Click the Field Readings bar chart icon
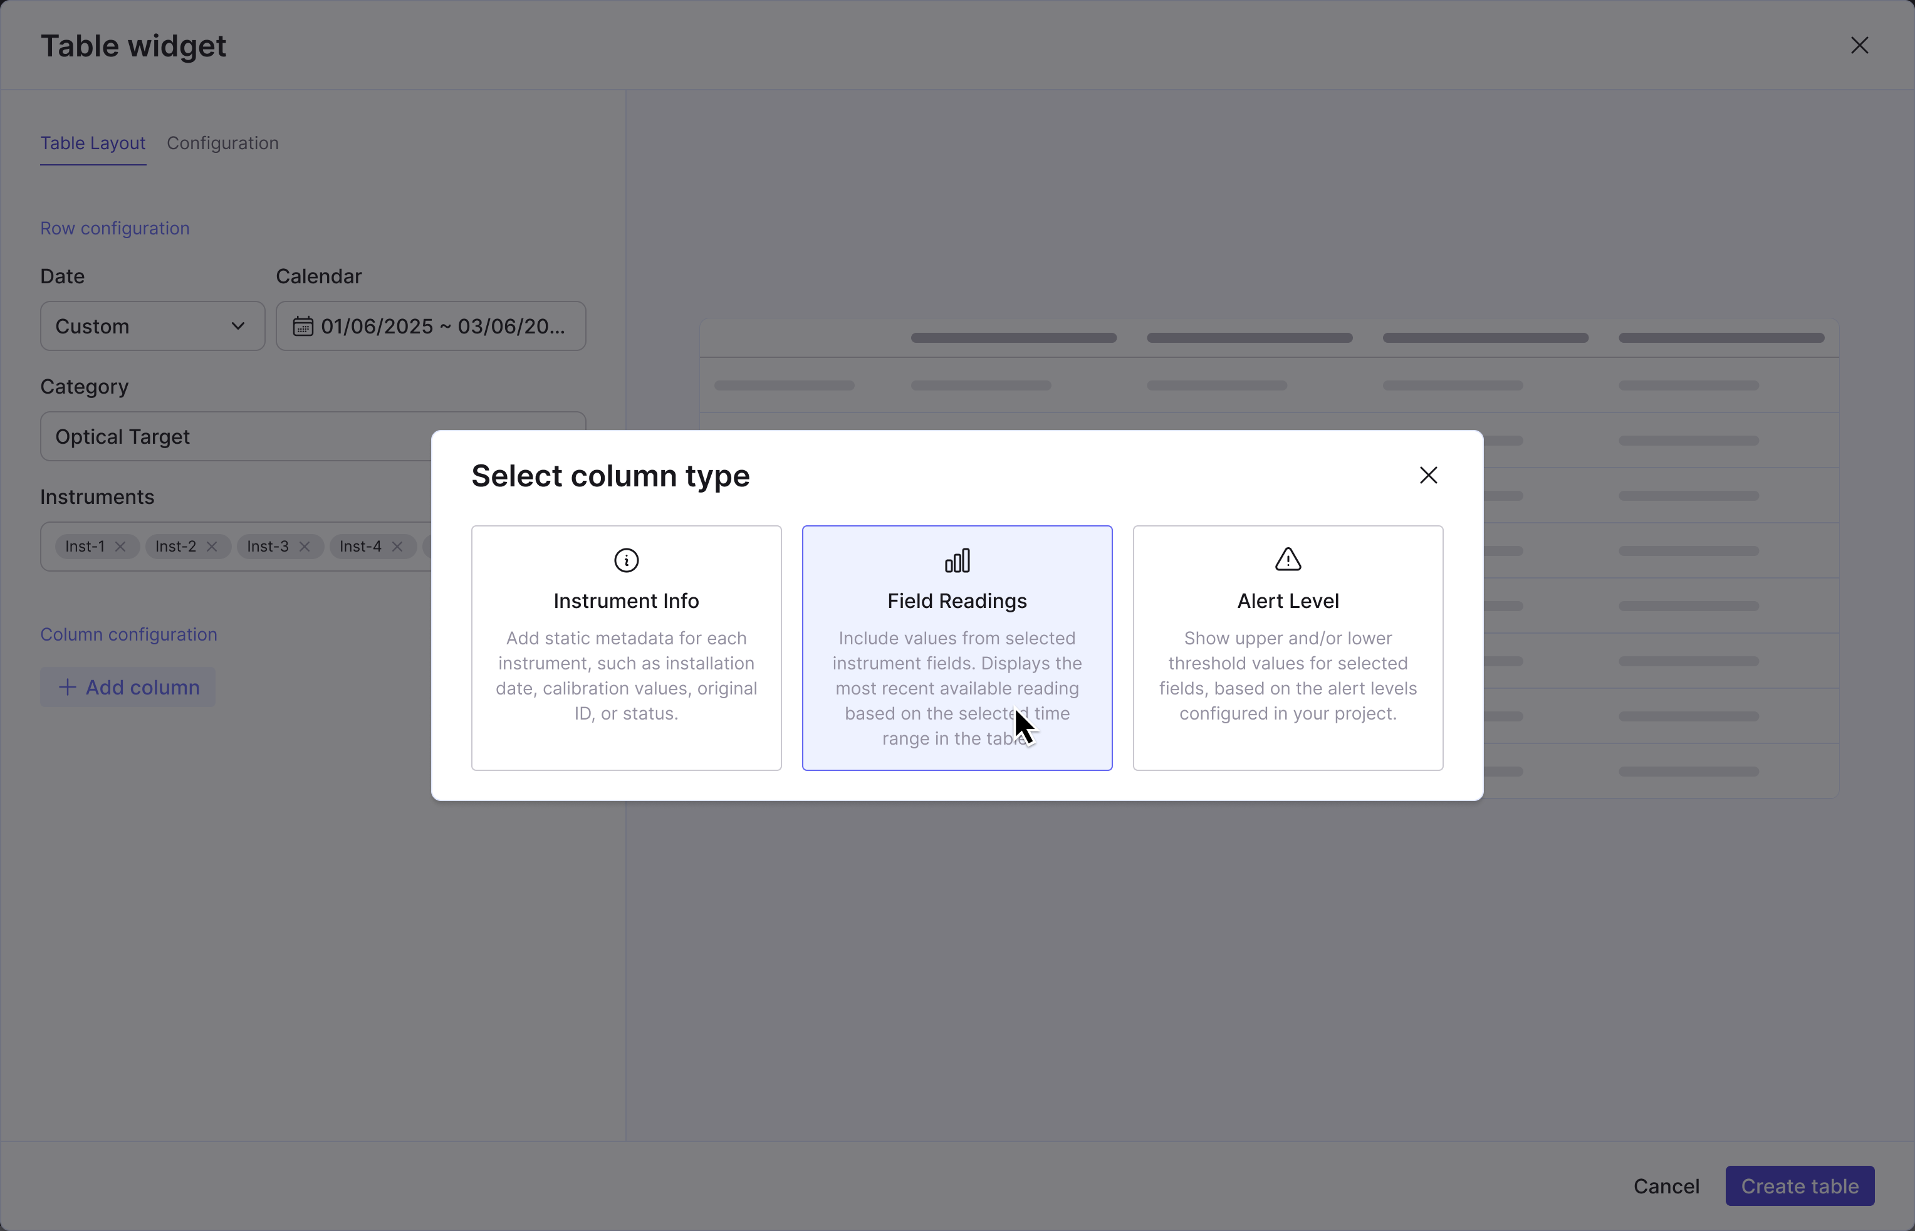The height and width of the screenshot is (1231, 1915). (957, 560)
